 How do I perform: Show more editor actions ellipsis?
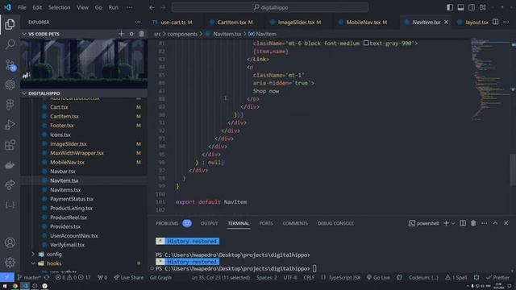[506, 22]
